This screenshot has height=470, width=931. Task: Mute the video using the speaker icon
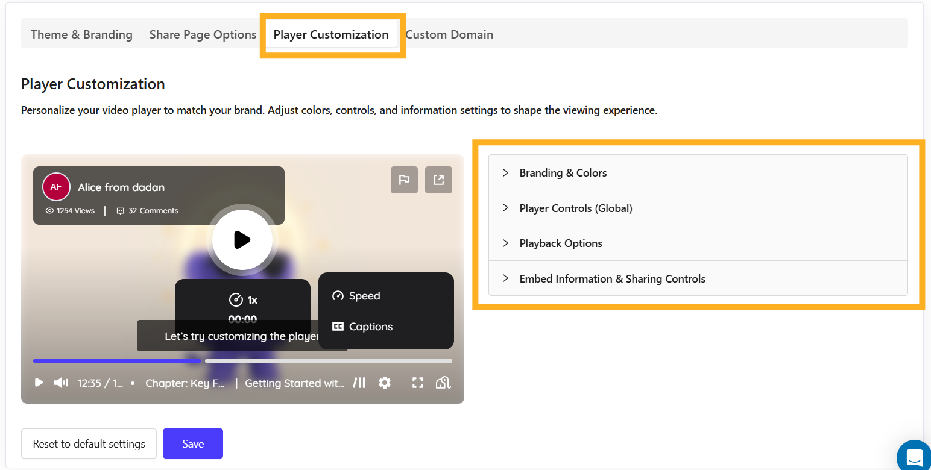tap(61, 383)
